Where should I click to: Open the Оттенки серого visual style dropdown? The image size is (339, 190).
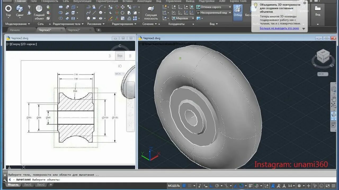(214, 7)
